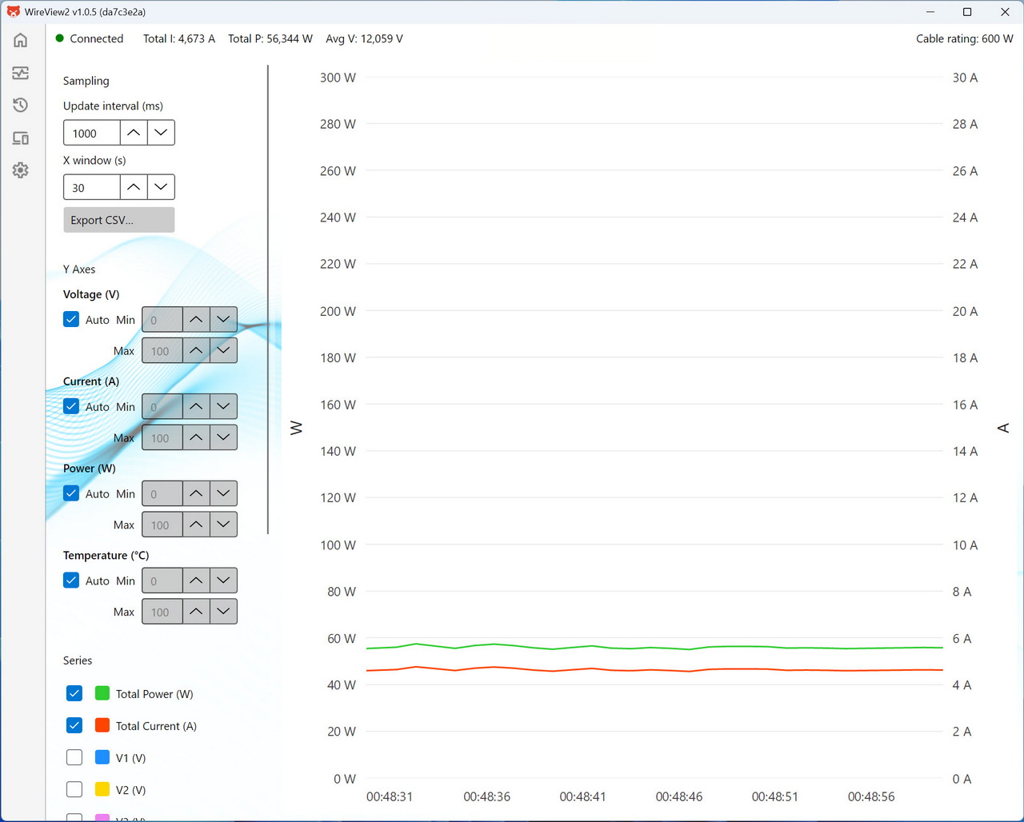
Task: Open the live monitoring graph sidebar icon
Action: [x=21, y=73]
